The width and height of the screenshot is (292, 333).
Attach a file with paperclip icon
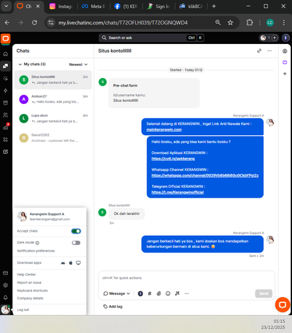[x=159, y=294]
